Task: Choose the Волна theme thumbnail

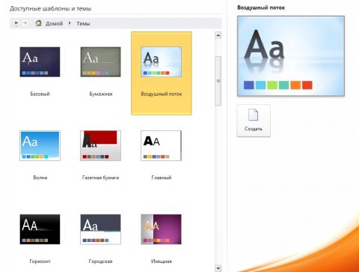Action: 40,145
